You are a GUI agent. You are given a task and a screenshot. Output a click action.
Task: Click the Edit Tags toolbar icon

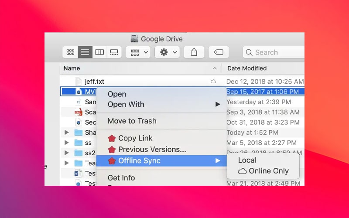click(219, 52)
